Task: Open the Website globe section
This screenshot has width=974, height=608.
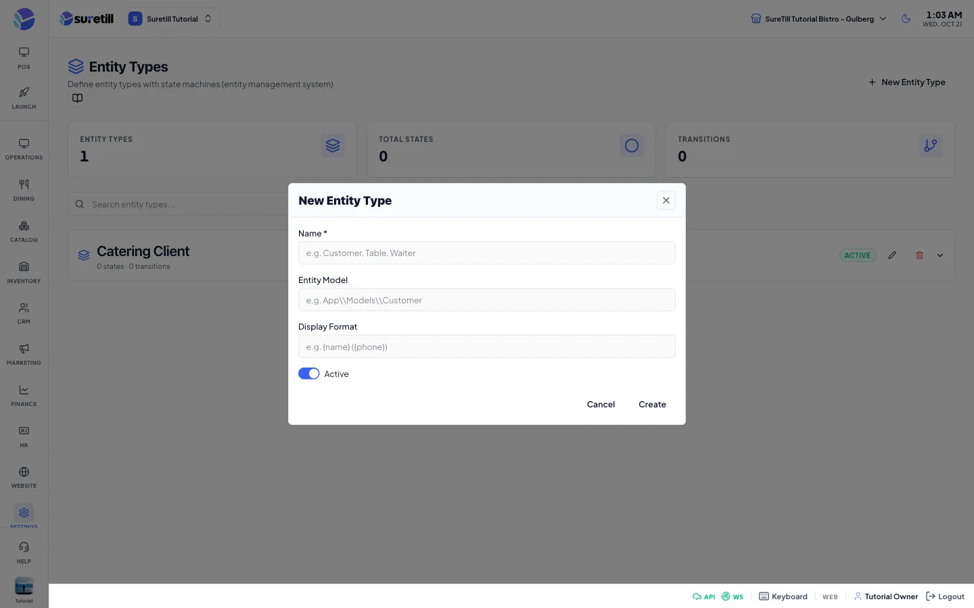Action: coord(24,478)
